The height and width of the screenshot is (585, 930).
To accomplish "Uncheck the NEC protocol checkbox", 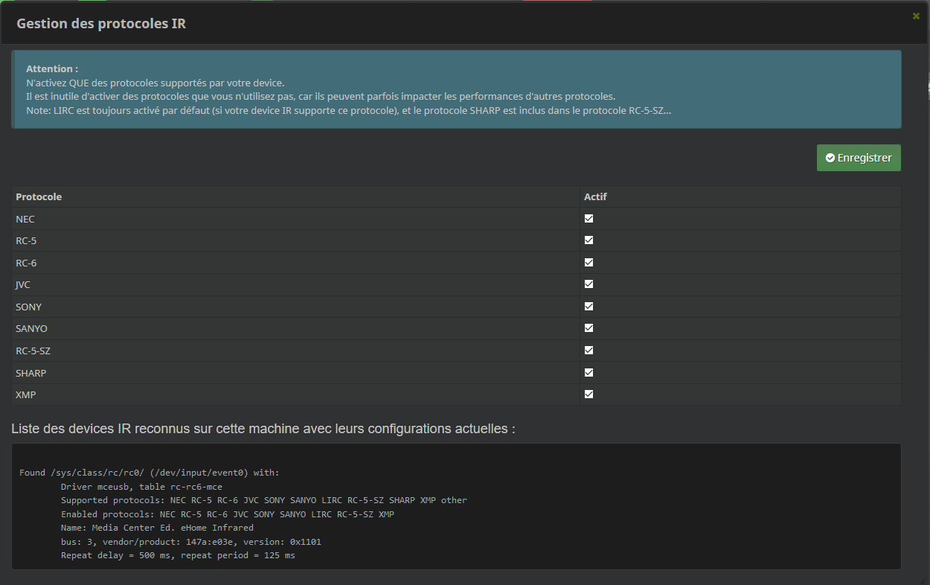I will [589, 219].
